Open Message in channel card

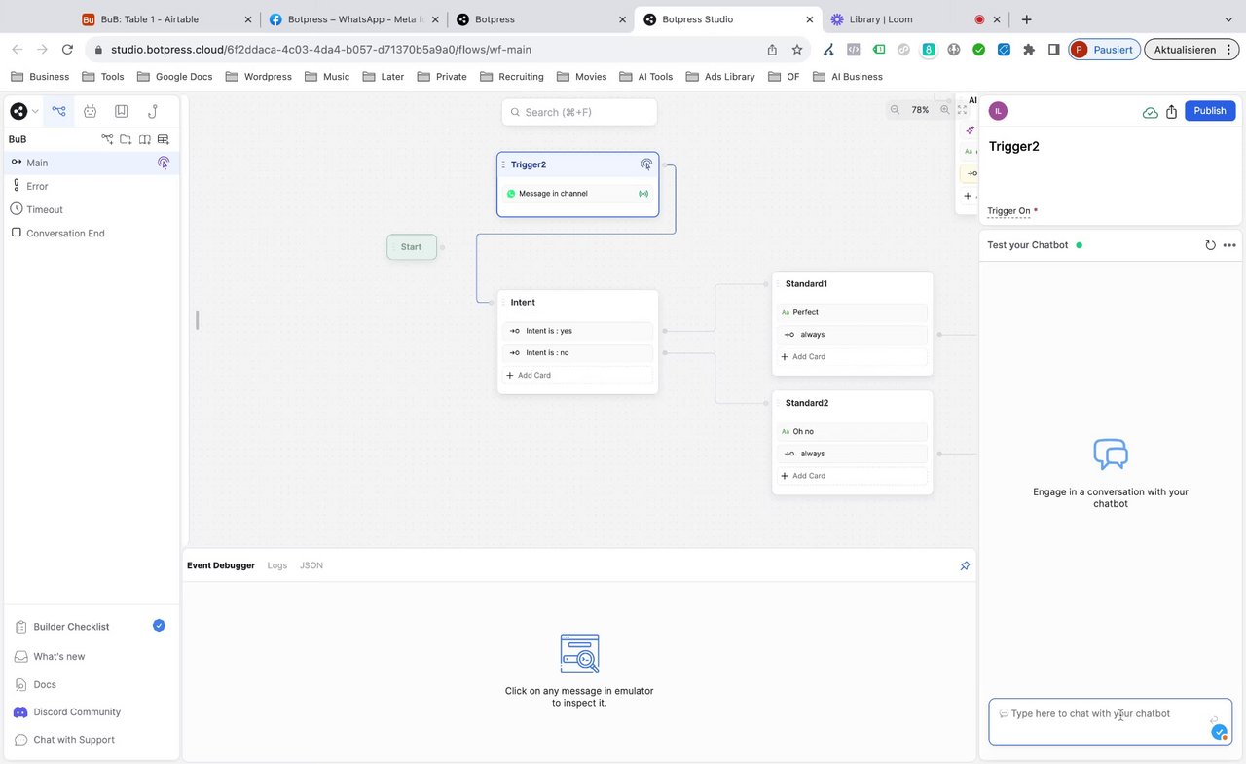[x=577, y=194]
